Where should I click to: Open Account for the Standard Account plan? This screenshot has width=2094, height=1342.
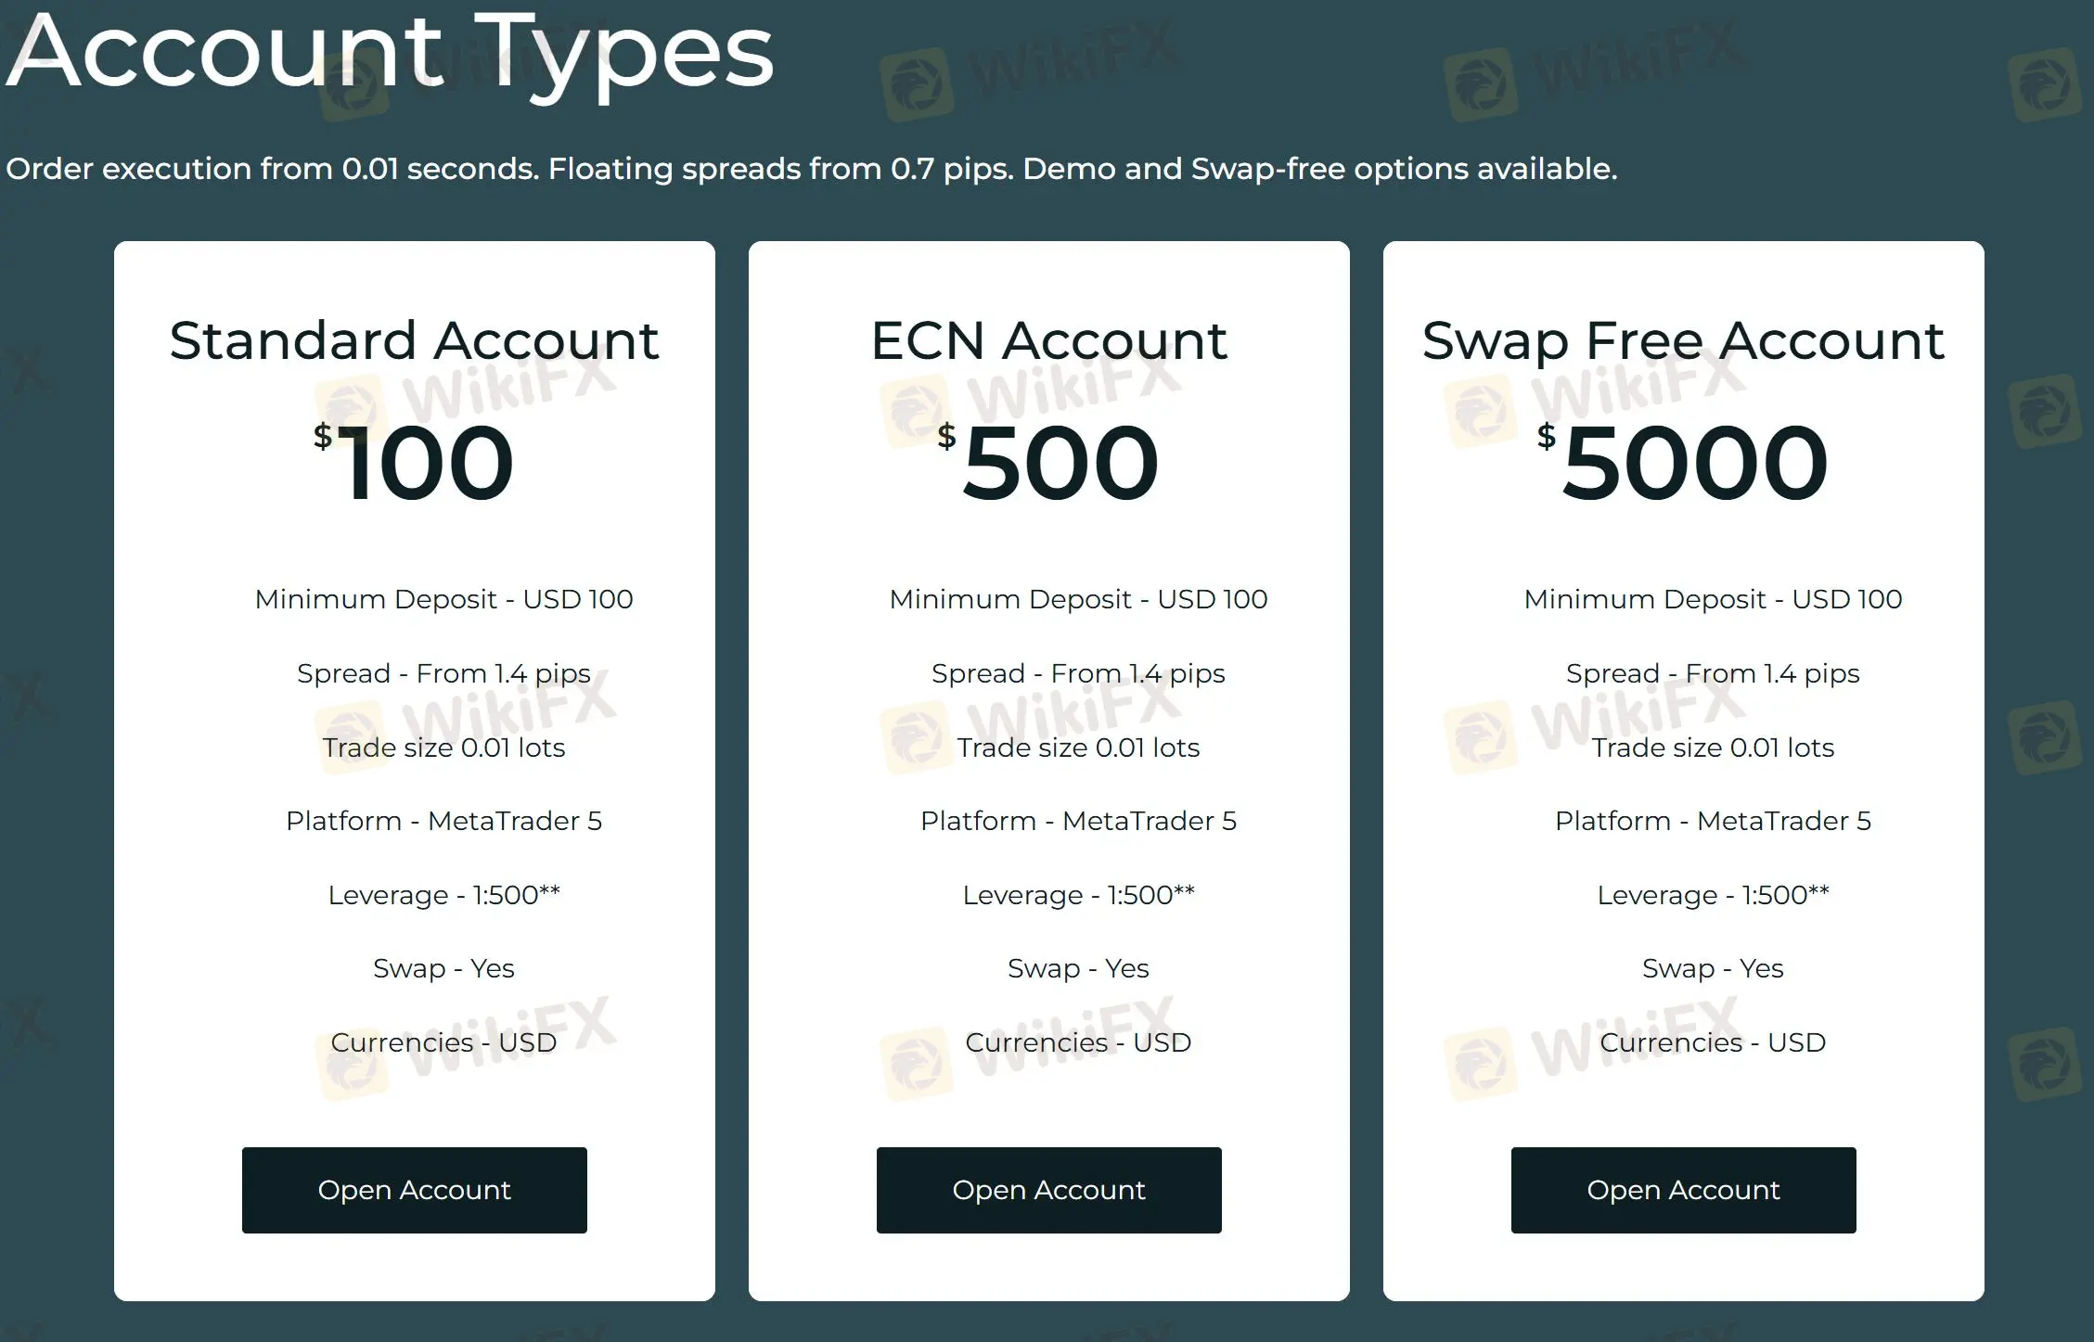click(414, 1190)
